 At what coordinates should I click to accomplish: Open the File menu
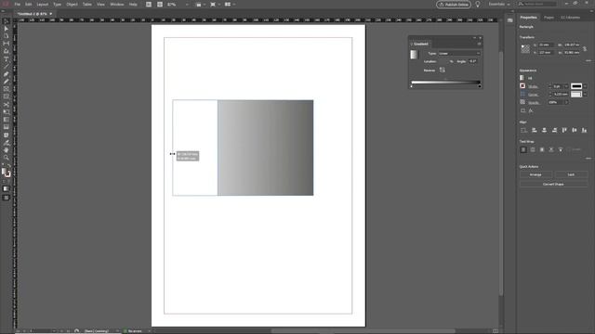pyautogui.click(x=17, y=5)
